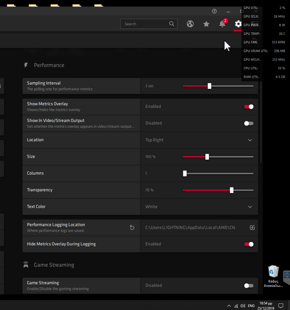290x310 pixels.
Task: Browse for performance logging folder icon
Action: (x=252, y=228)
